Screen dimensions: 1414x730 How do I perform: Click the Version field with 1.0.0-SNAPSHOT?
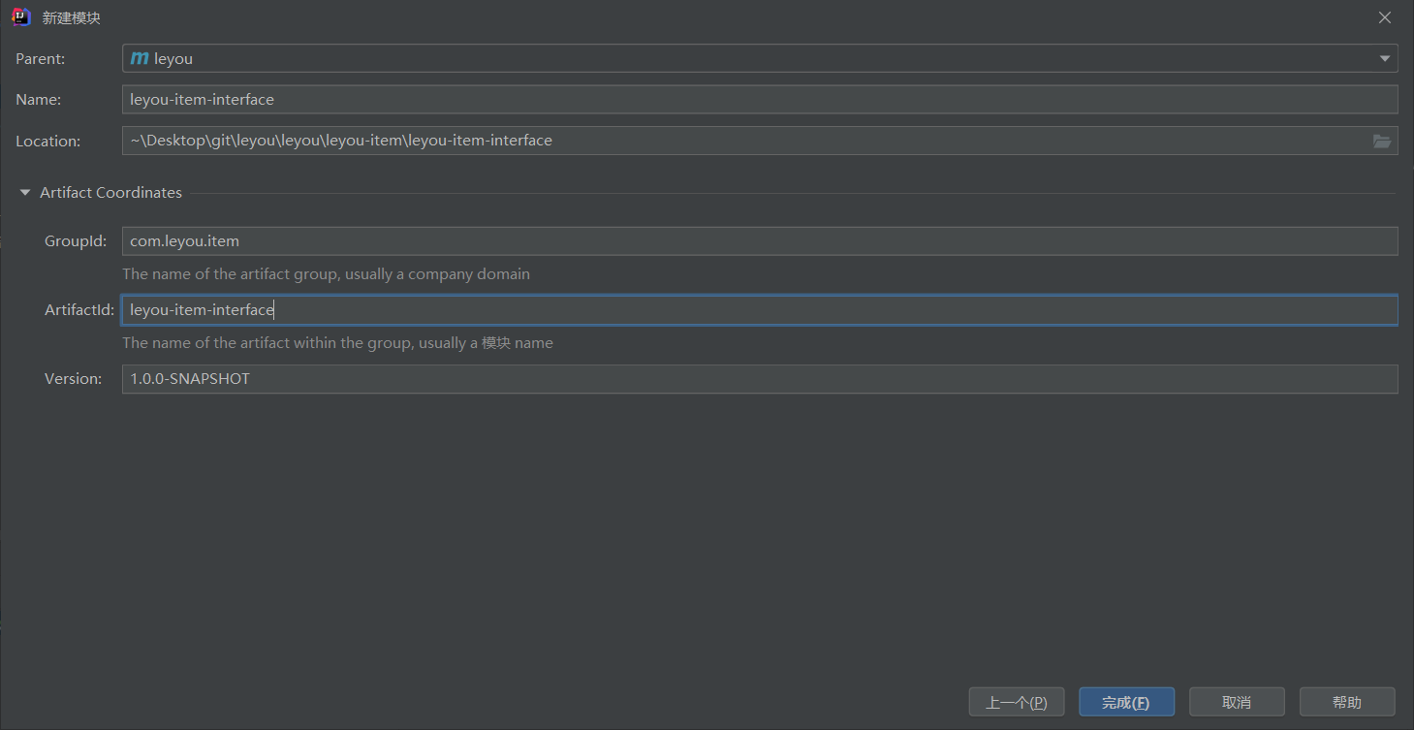760,378
